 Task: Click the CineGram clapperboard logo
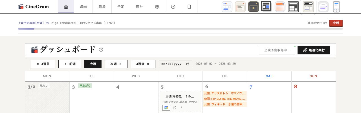pyautogui.click(x=21, y=6)
